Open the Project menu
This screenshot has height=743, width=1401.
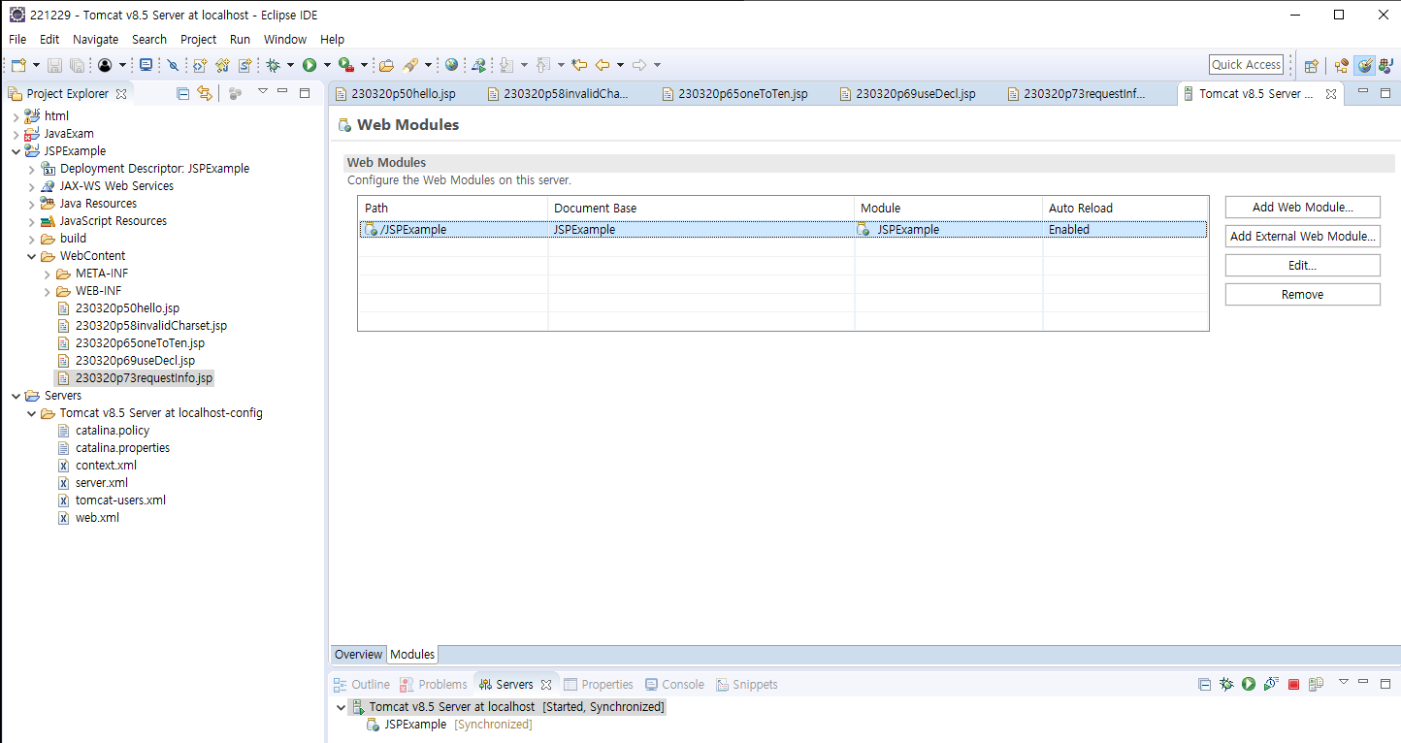pos(199,39)
